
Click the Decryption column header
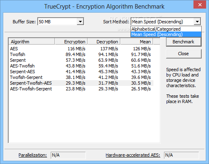point(104,42)
